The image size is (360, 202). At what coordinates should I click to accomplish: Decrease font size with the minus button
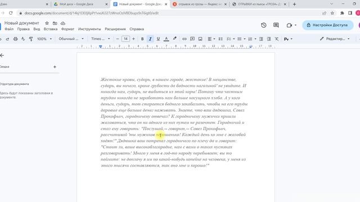(118, 39)
